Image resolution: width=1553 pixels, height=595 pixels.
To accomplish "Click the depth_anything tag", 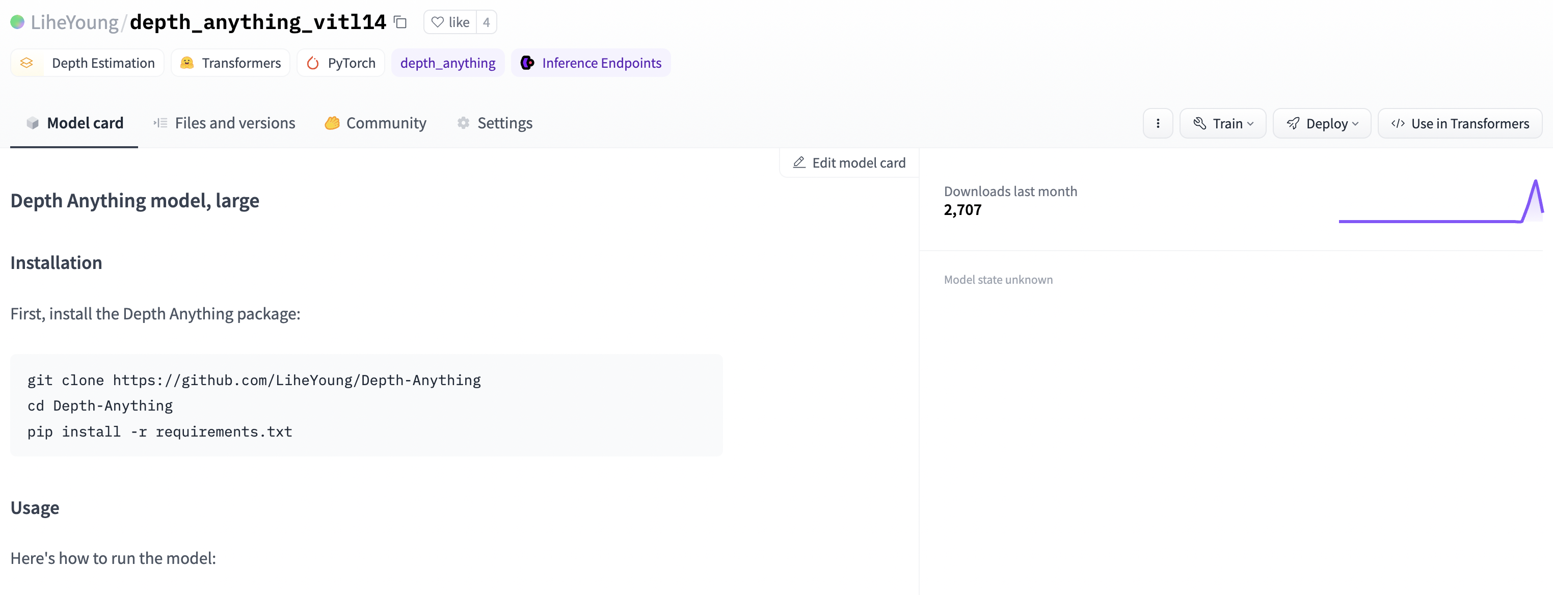I will point(447,63).
